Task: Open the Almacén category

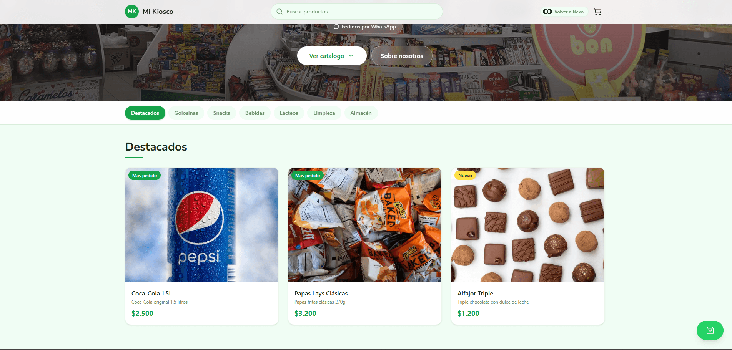Action: (x=361, y=113)
